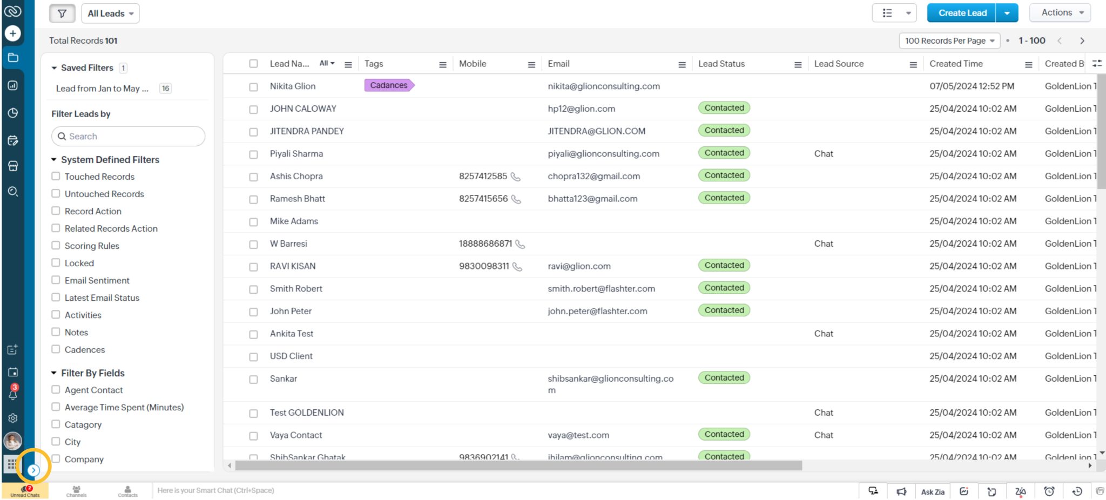Open the Contacts icon in the bottom bar
This screenshot has height=500, width=1106.
pyautogui.click(x=128, y=489)
